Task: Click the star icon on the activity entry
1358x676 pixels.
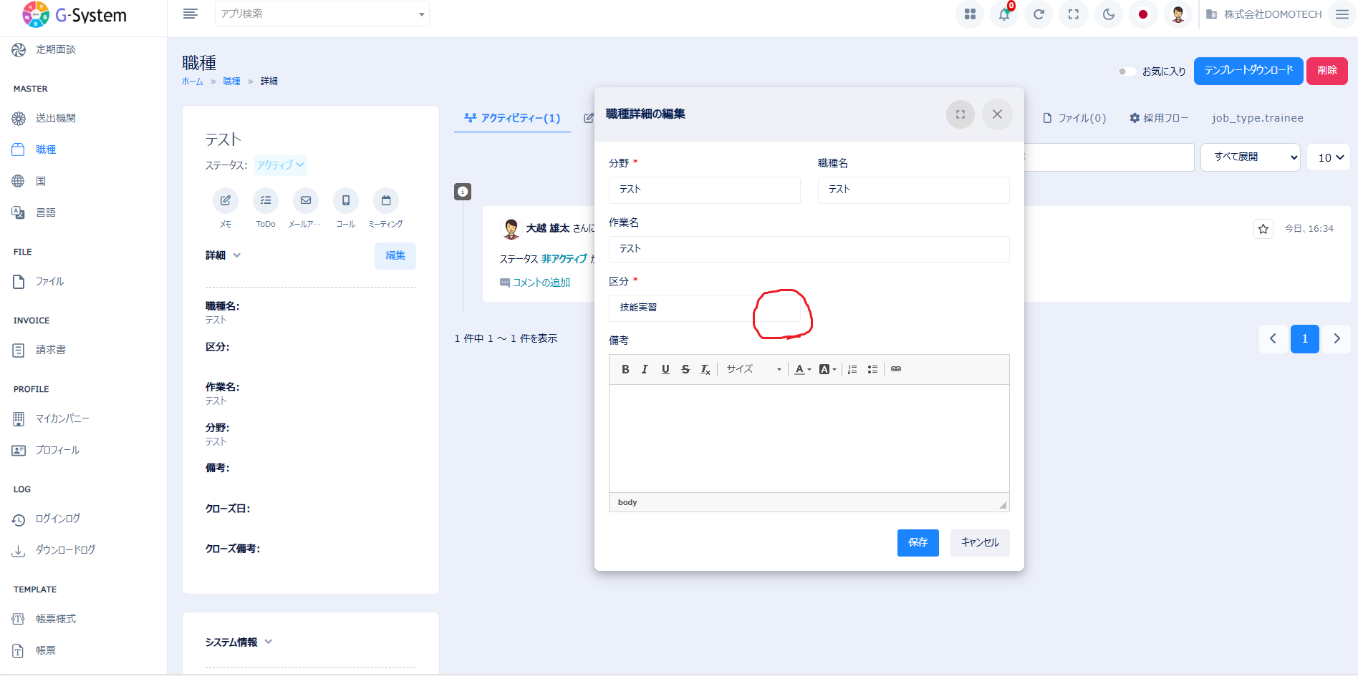Action: [x=1263, y=229]
